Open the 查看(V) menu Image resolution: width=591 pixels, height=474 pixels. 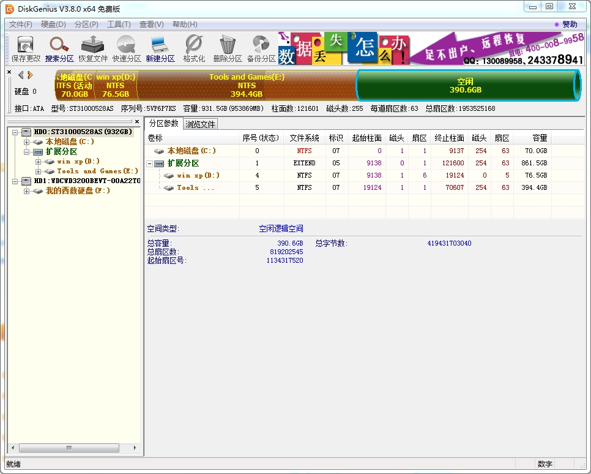(152, 24)
